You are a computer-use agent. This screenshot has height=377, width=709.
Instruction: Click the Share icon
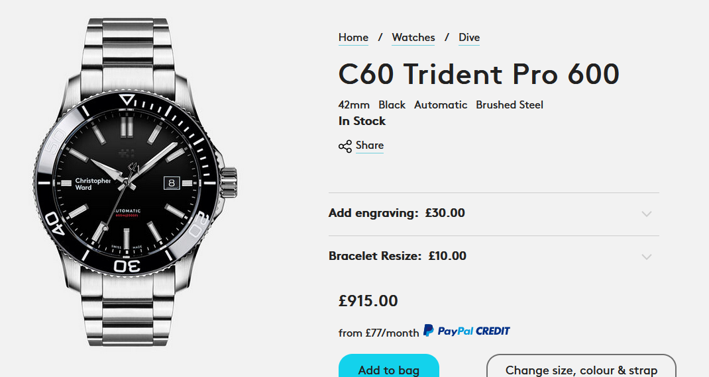click(345, 146)
